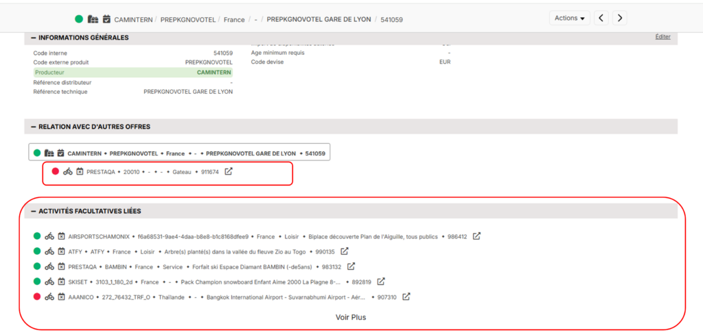The height and width of the screenshot is (335, 703).
Task: Collapse Activités Facultatives Liées section
Action: tap(33, 211)
